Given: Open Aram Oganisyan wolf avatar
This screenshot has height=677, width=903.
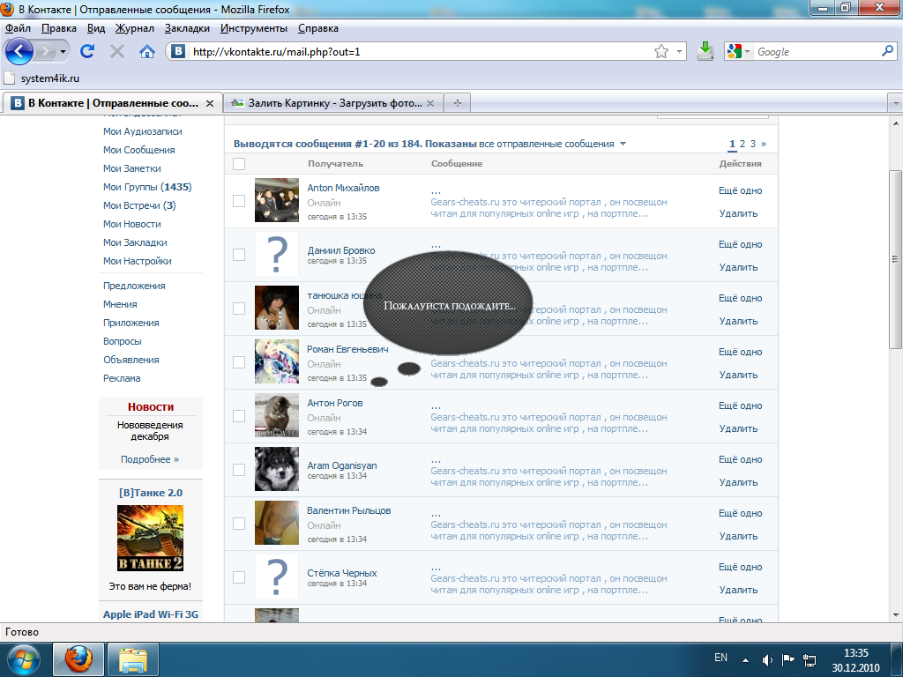Looking at the screenshot, I should (x=277, y=469).
